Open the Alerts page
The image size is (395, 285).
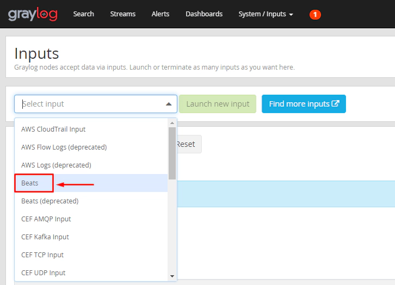pos(161,14)
